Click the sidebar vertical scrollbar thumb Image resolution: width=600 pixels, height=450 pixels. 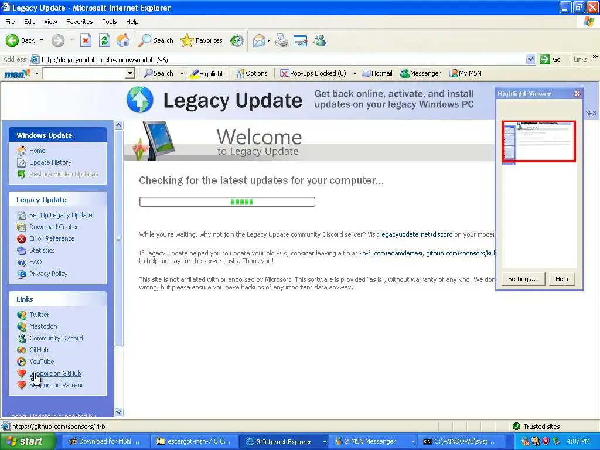click(118, 238)
